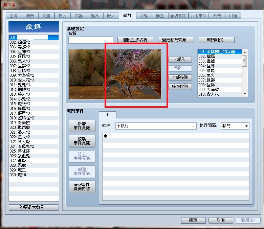Open condition editor via ... button

click(194, 126)
